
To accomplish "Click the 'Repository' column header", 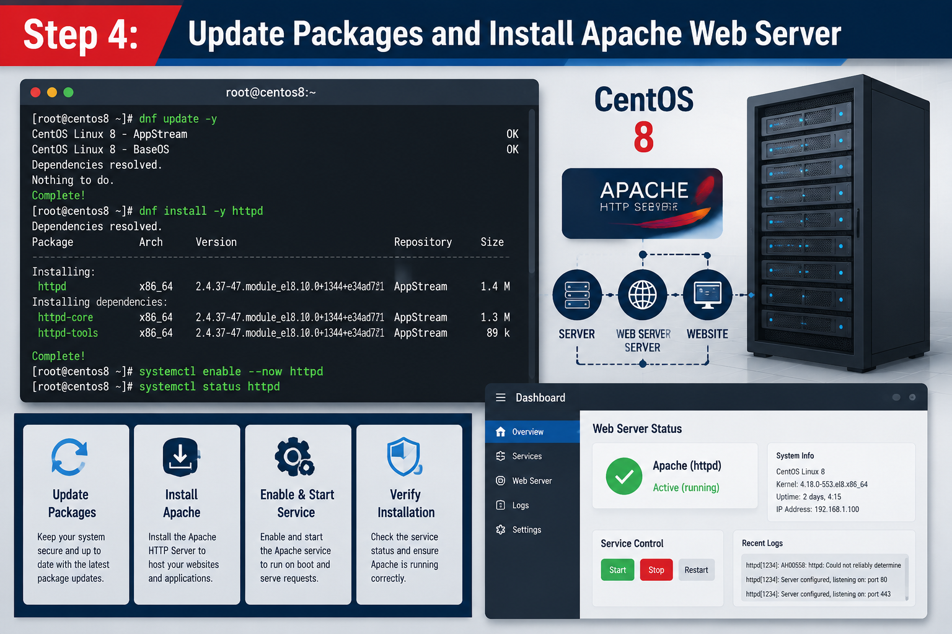I will (423, 242).
